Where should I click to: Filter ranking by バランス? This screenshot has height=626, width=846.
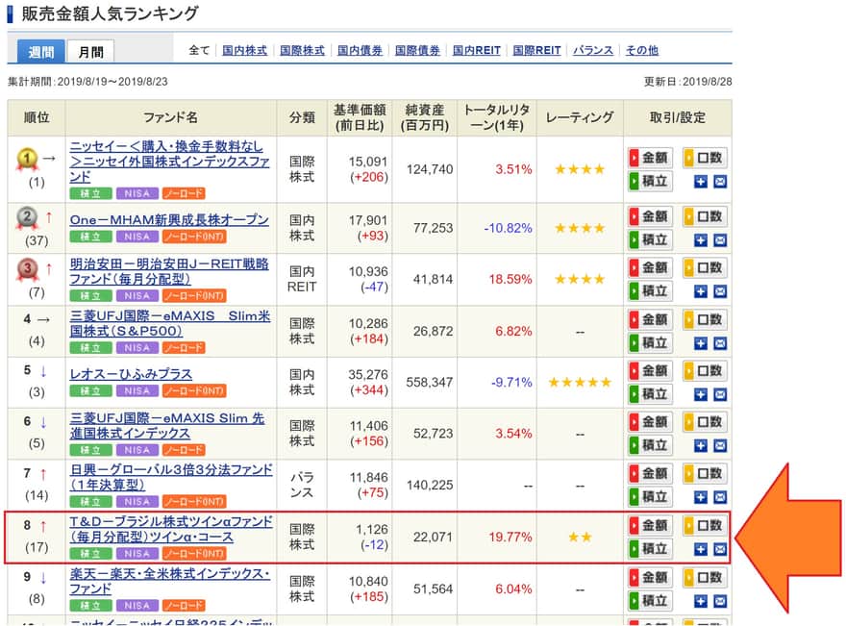[x=593, y=50]
